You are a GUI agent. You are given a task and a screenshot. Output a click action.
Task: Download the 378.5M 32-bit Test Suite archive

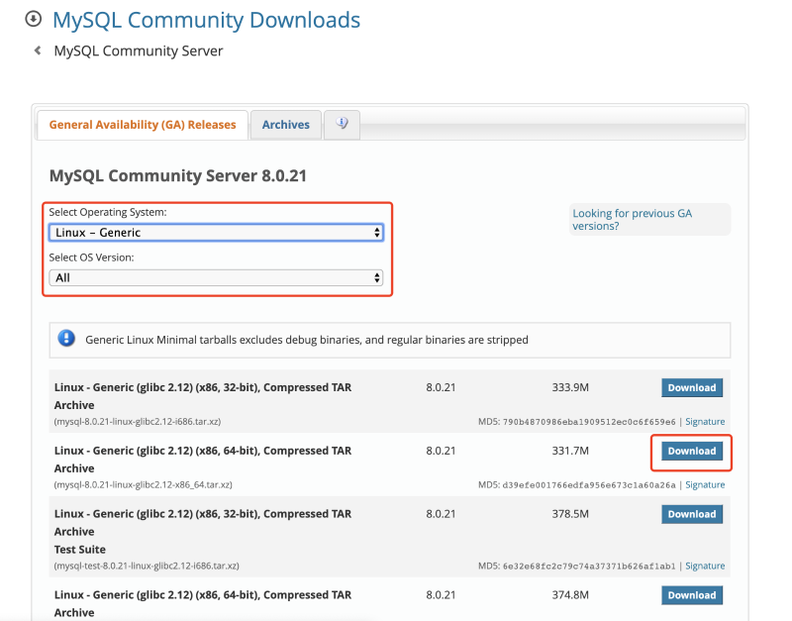(x=692, y=514)
